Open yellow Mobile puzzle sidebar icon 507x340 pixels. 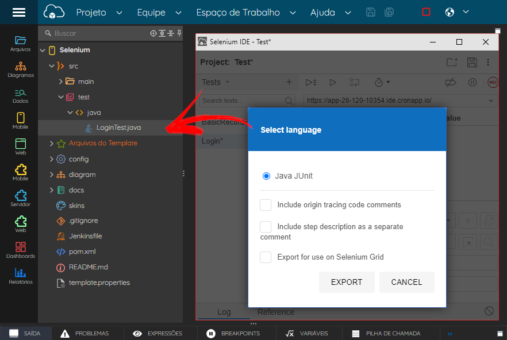(20, 173)
